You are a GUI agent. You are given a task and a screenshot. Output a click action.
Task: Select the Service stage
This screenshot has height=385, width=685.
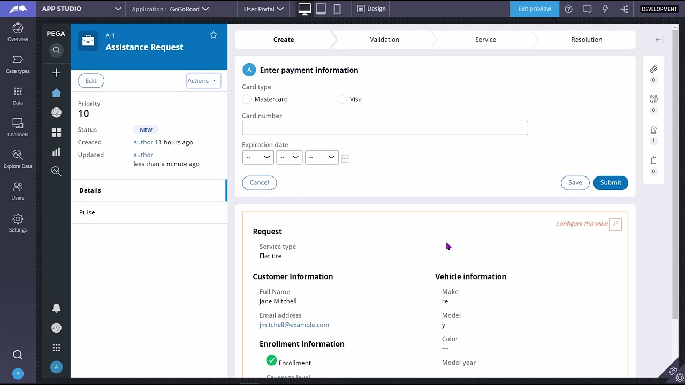click(485, 40)
